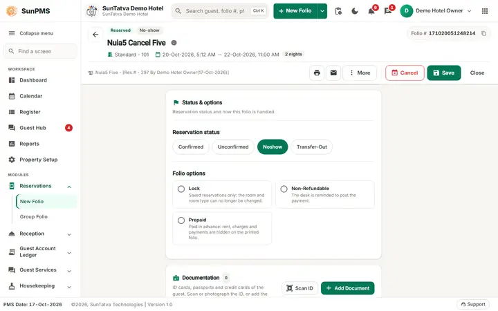The height and width of the screenshot is (311, 498).
Task: Click the Add Document button
Action: point(347,288)
